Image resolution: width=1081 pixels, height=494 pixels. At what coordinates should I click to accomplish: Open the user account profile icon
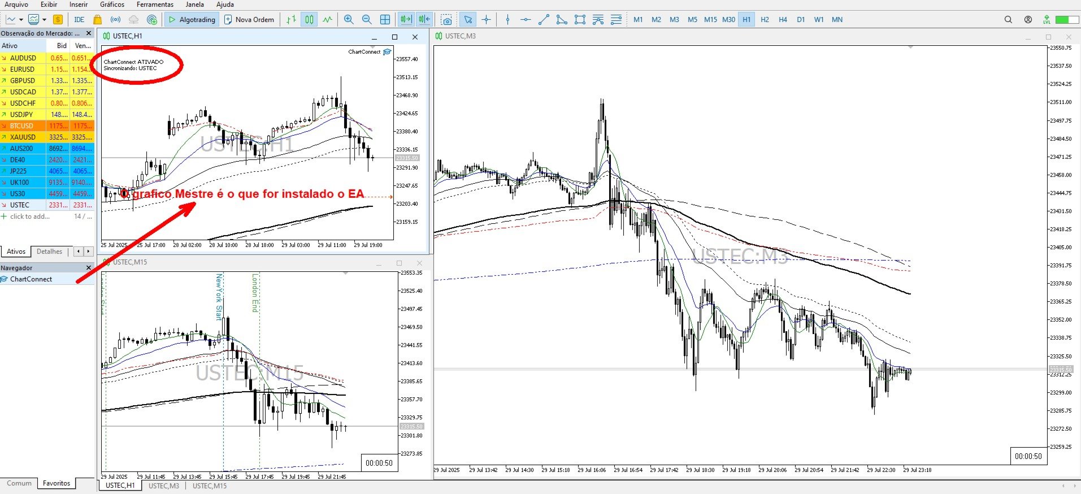pos(1028,20)
